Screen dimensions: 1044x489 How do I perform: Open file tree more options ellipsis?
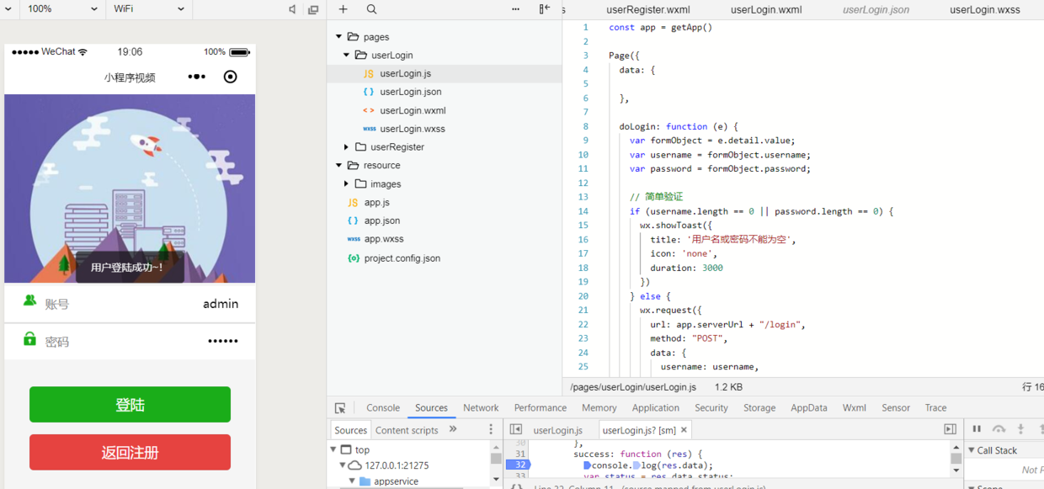tap(516, 9)
